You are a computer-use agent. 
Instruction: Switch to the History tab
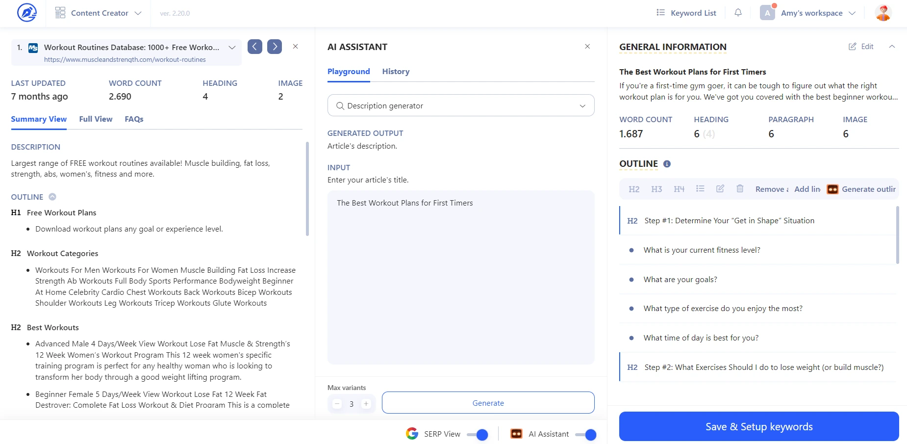tap(396, 71)
